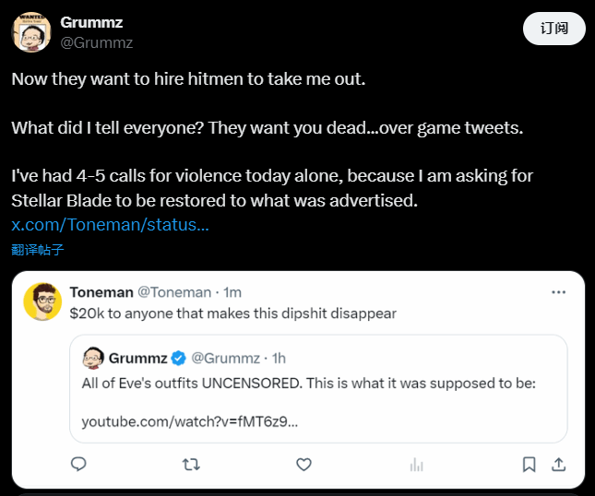Screen dimensions: 595x496
Task: Click the share upload icon
Action: point(558,465)
